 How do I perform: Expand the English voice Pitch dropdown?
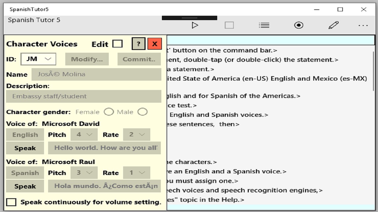[84, 135]
